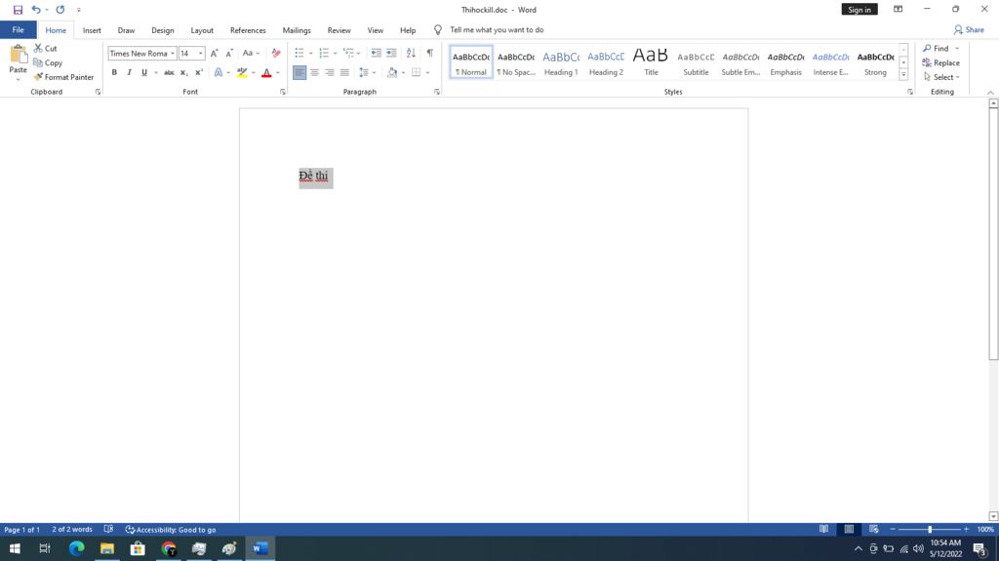Toggle show paragraph marks
This screenshot has height=561, width=999.
pos(430,54)
